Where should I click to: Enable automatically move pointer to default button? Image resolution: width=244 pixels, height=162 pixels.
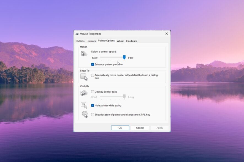point(93,75)
